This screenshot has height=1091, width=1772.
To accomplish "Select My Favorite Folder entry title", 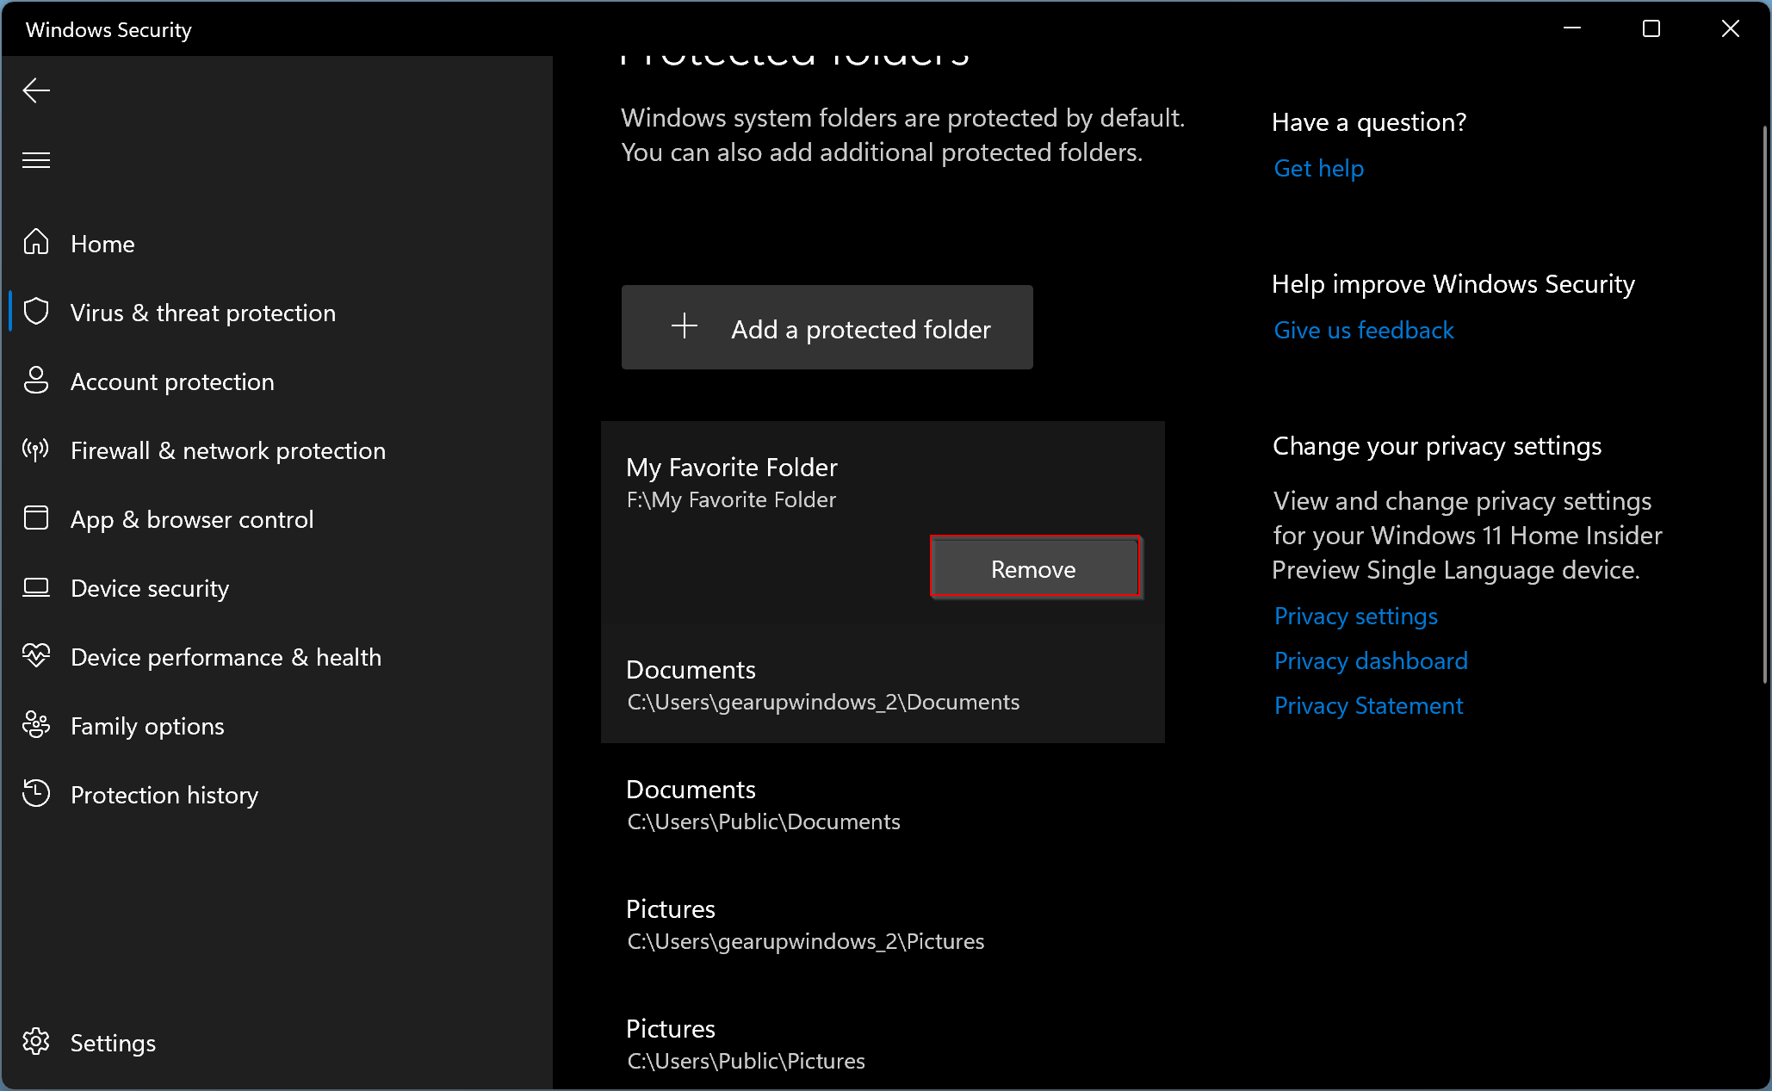I will click(x=732, y=468).
